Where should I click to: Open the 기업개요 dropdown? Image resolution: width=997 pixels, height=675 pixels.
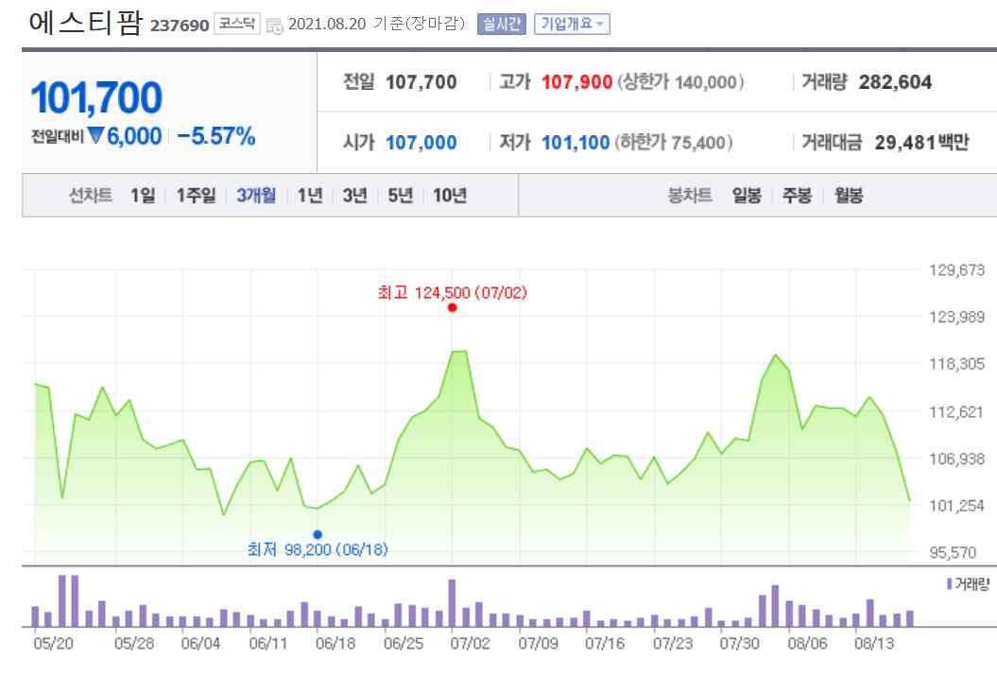pyautogui.click(x=572, y=25)
